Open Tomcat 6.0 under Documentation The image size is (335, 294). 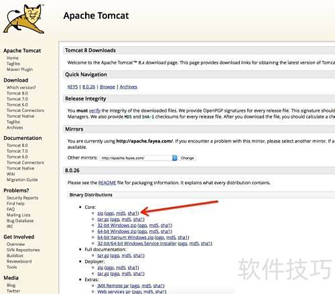(x=17, y=157)
